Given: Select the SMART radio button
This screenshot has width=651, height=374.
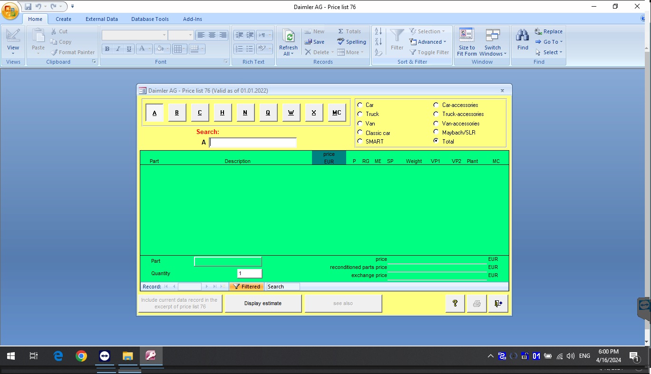Looking at the screenshot, I should (x=360, y=142).
